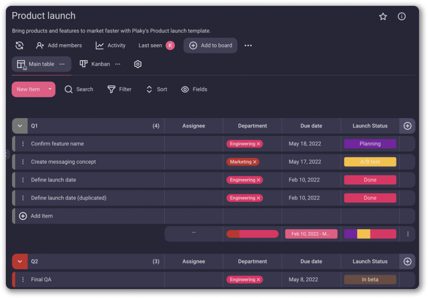This screenshot has height=298, width=428.
Task: Star the Product launch board as favorite
Action: [x=383, y=17]
